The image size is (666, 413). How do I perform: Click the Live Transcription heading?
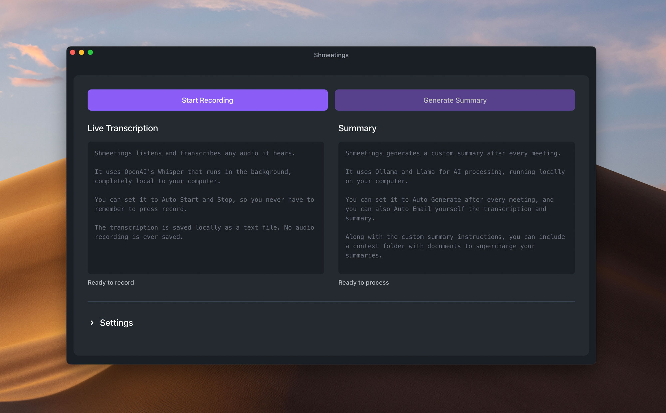click(x=123, y=128)
